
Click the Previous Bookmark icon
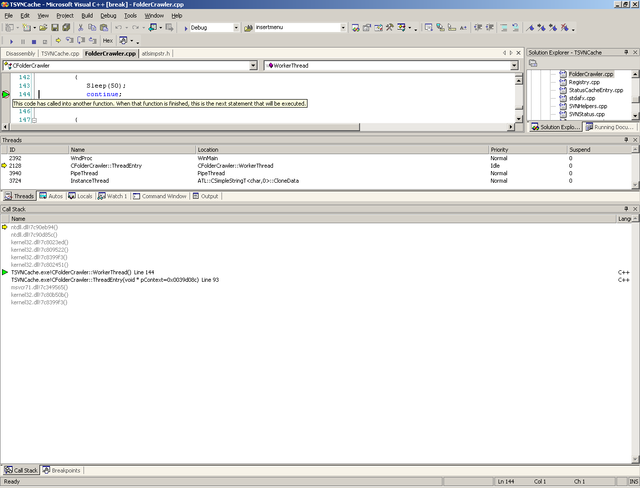tap(553, 28)
